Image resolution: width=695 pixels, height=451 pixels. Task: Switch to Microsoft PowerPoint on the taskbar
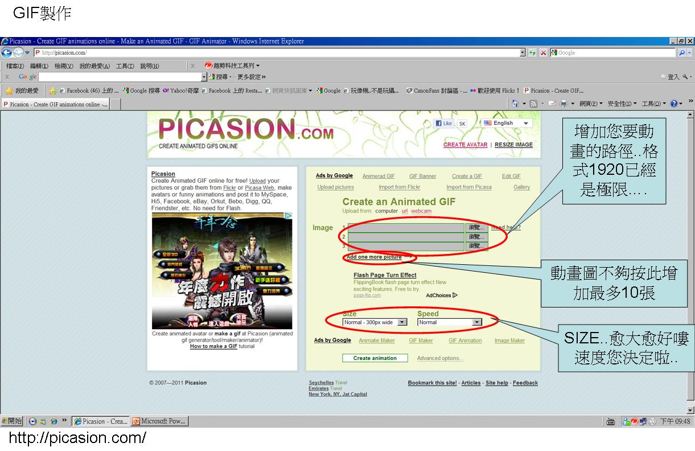(x=159, y=421)
